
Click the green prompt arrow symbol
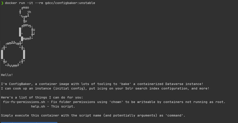tap(3, 3)
